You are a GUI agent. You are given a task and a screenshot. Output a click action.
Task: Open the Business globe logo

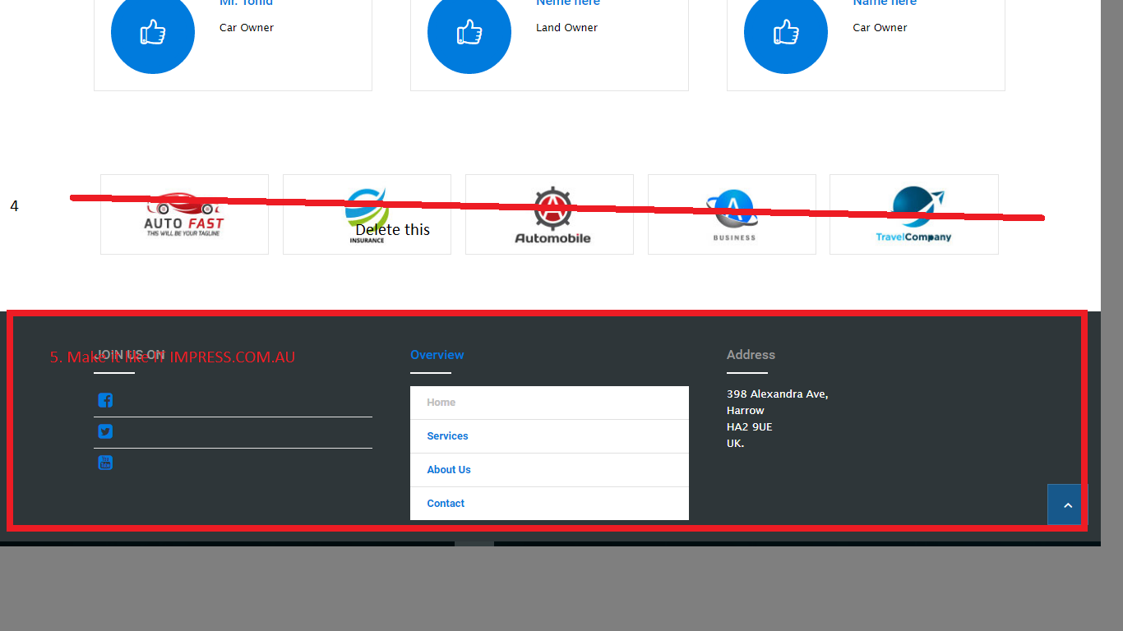pyautogui.click(x=732, y=214)
